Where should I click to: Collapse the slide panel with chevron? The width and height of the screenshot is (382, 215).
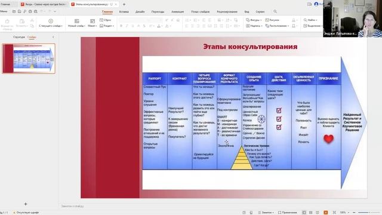[x=53, y=37]
